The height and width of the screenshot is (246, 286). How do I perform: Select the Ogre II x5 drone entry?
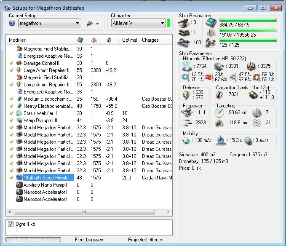pyautogui.click(x=25, y=224)
